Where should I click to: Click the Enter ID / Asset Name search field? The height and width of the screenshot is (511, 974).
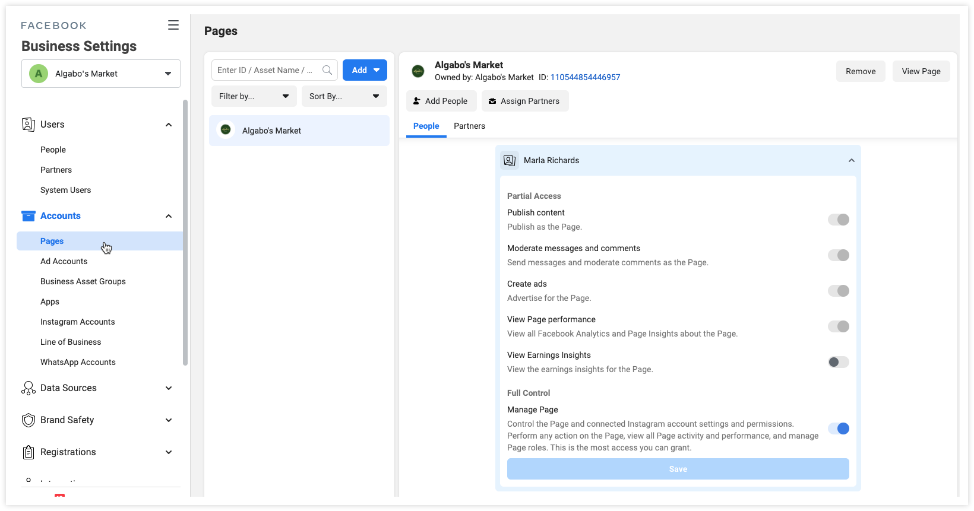[274, 70]
